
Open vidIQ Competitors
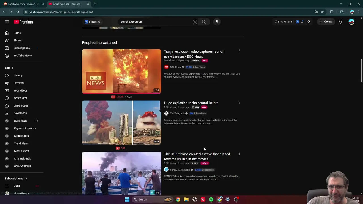click(x=22, y=136)
